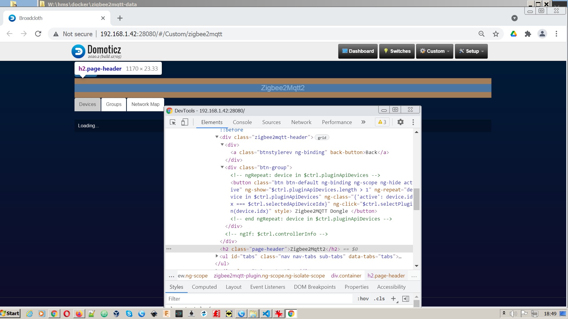Select the Groups tab in Zigbee2Mqtt2
The image size is (568, 319).
pos(113,104)
